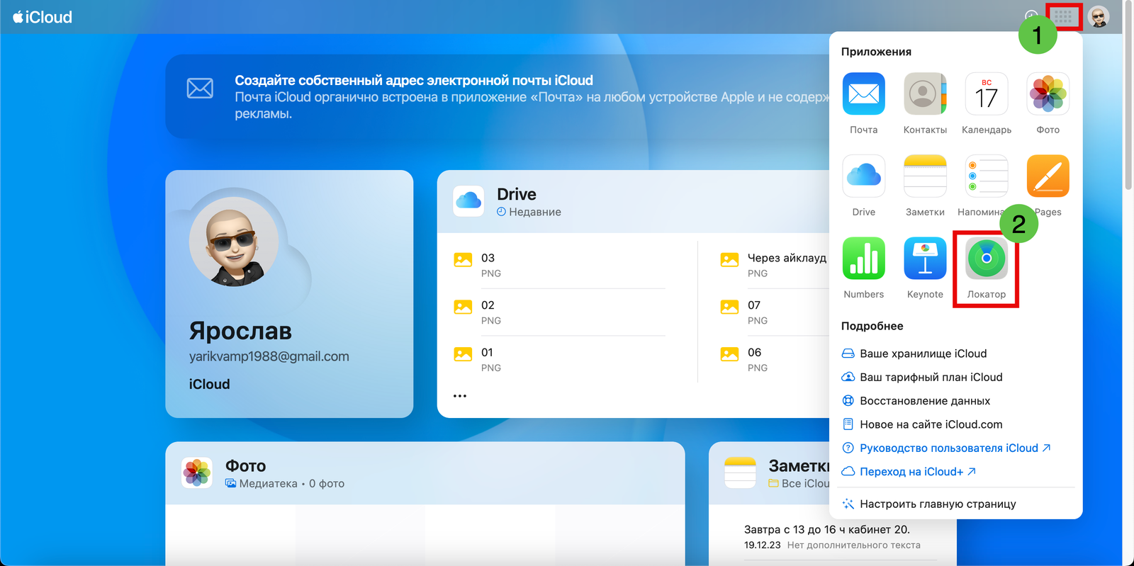Choose 'Настроить главную страницу' option
This screenshot has width=1134, height=566.
[x=928, y=504]
